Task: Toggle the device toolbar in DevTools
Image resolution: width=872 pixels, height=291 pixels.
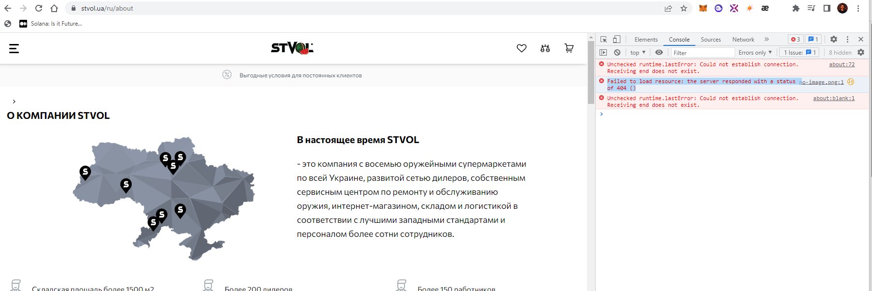Action: [616, 39]
